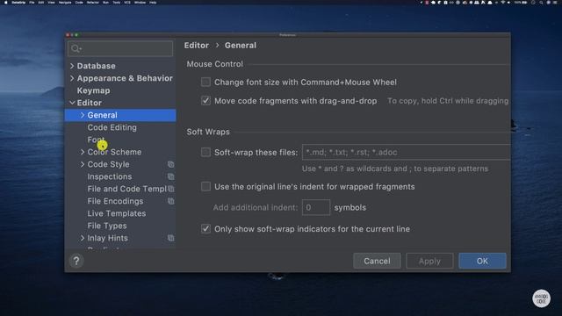Open Spotlight search in the macOS menu bar
Viewport: 562px width, 316px height.
point(541,3)
